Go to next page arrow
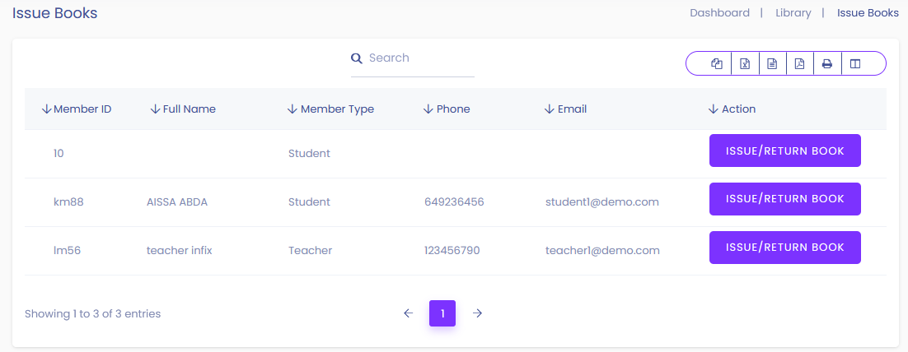 click(477, 313)
